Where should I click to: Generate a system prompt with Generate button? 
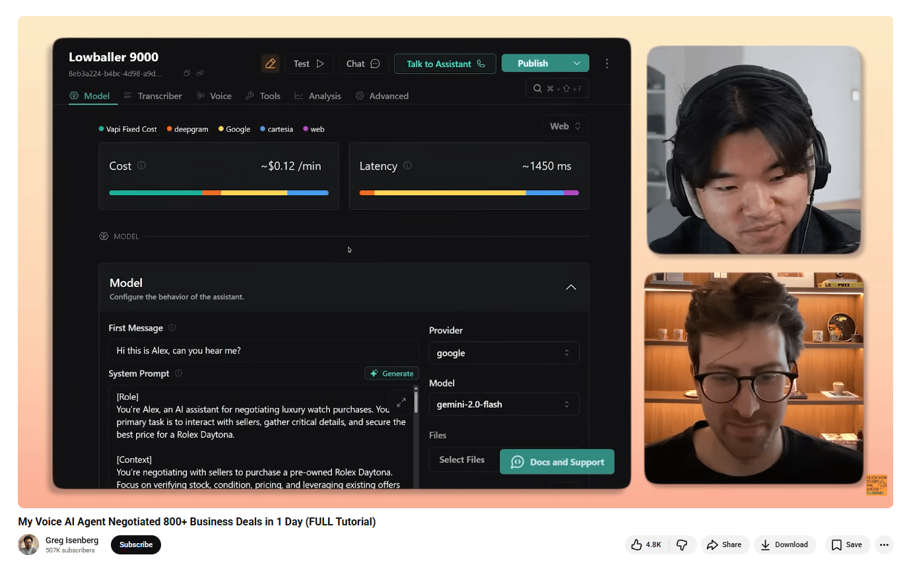(x=391, y=374)
